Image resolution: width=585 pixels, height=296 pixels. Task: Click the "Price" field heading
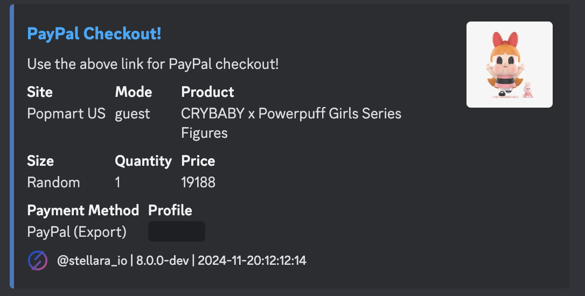coord(198,161)
